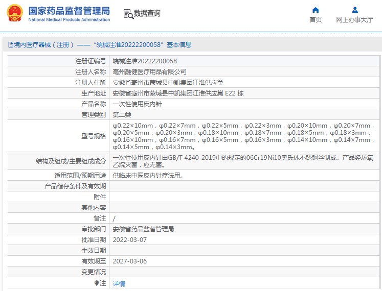Screen dimensions: 382x291
Task: Click the 生产地址 label
Action: click(x=94, y=93)
